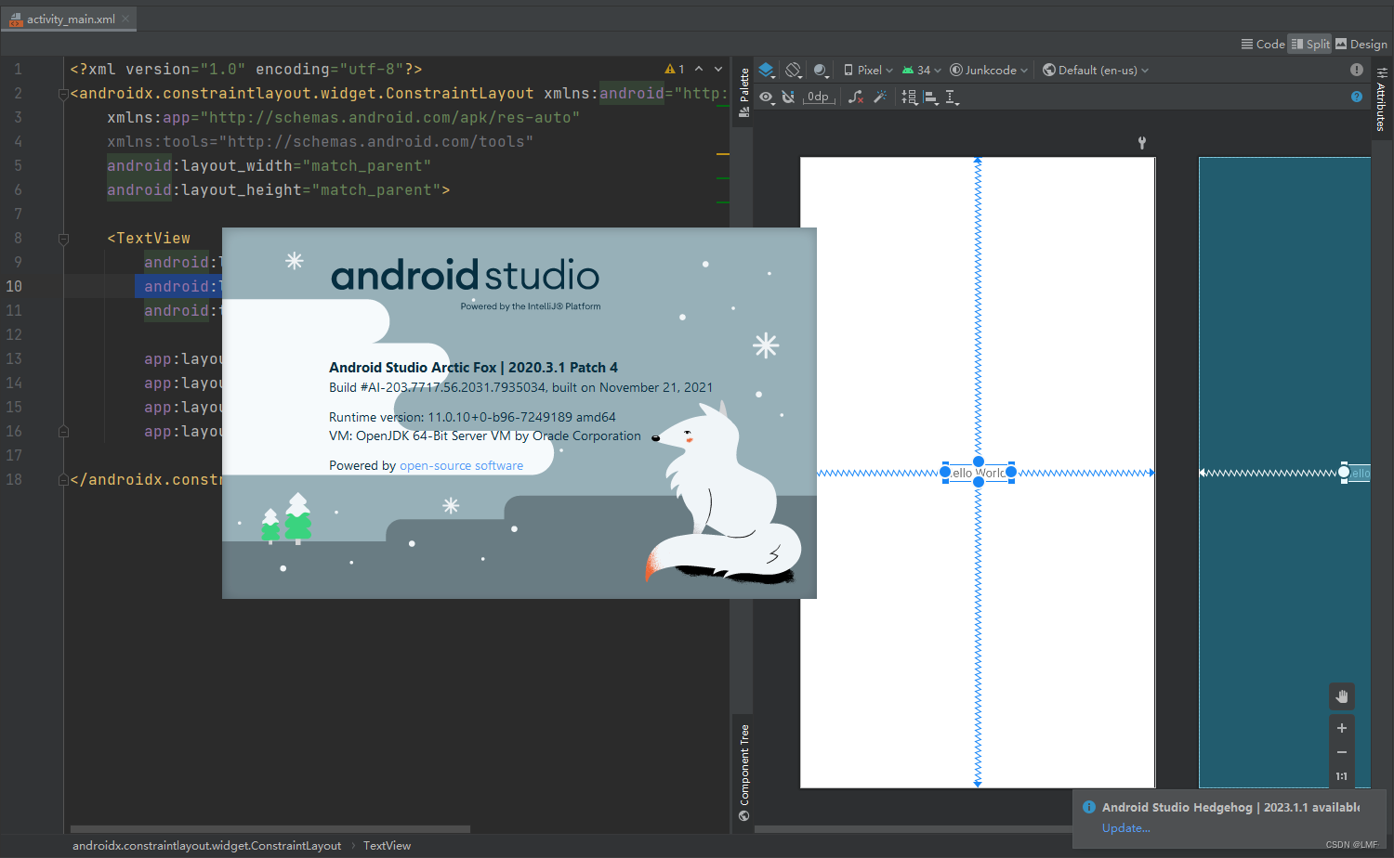Click the blue help question icon
Viewport: 1394px width, 858px height.
click(x=1357, y=97)
